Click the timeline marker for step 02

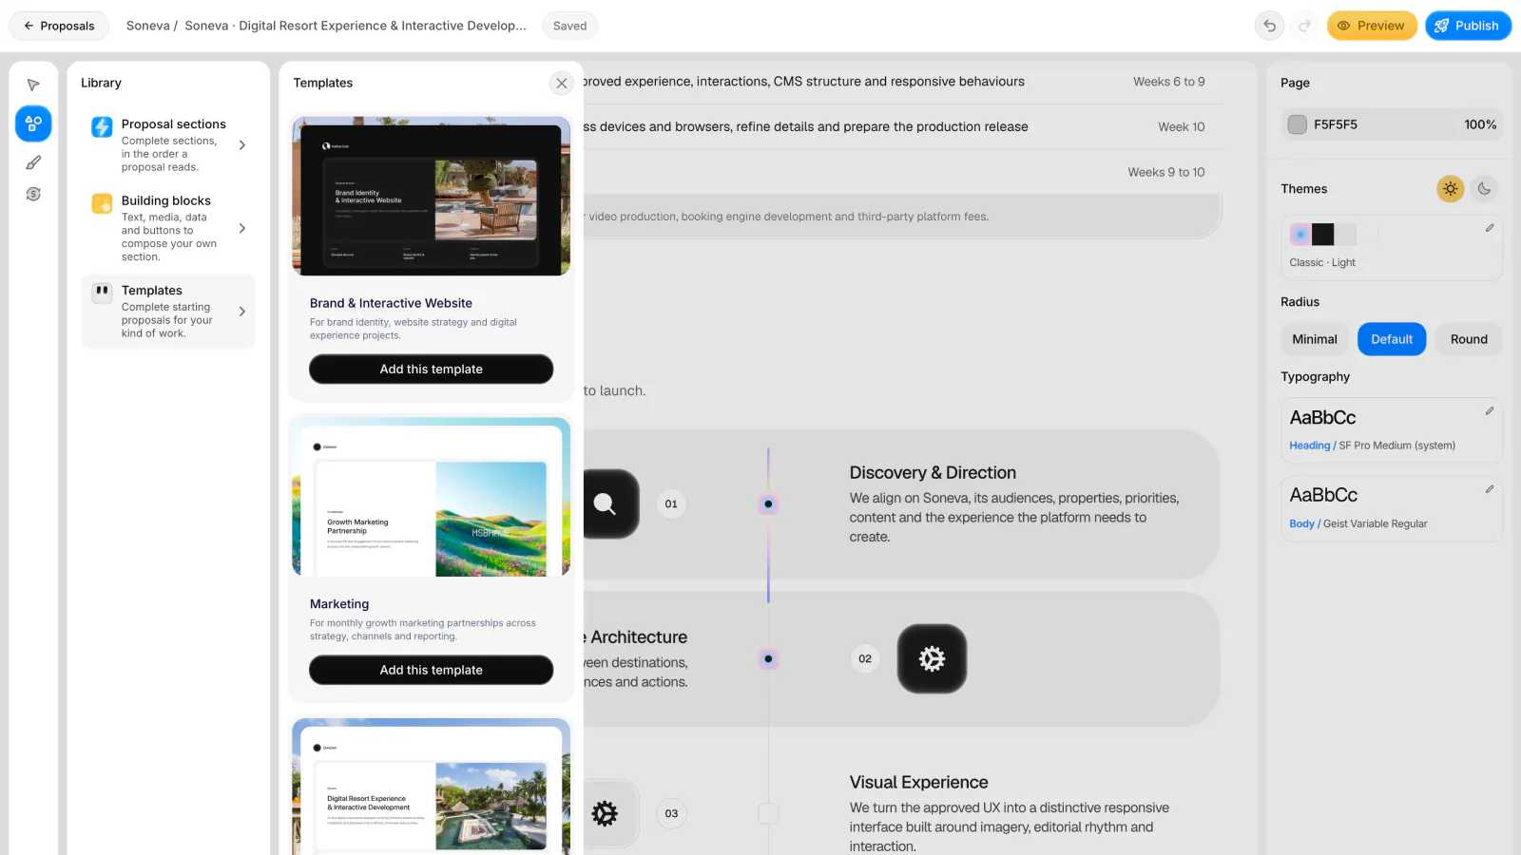768,658
